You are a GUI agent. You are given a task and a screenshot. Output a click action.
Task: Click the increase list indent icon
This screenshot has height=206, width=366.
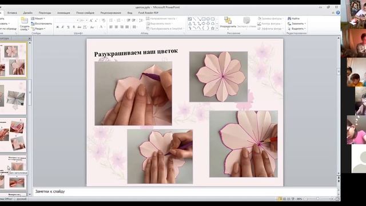tap(134, 21)
